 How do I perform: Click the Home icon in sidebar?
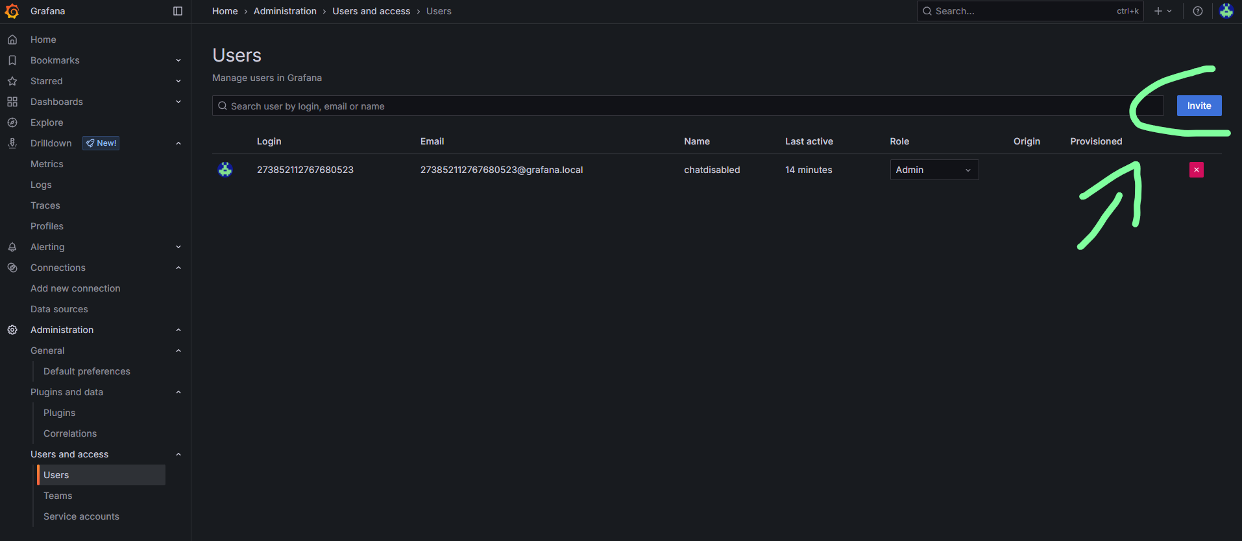click(12, 40)
